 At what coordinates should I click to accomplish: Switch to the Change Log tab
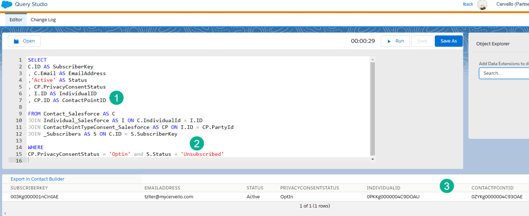pos(43,20)
